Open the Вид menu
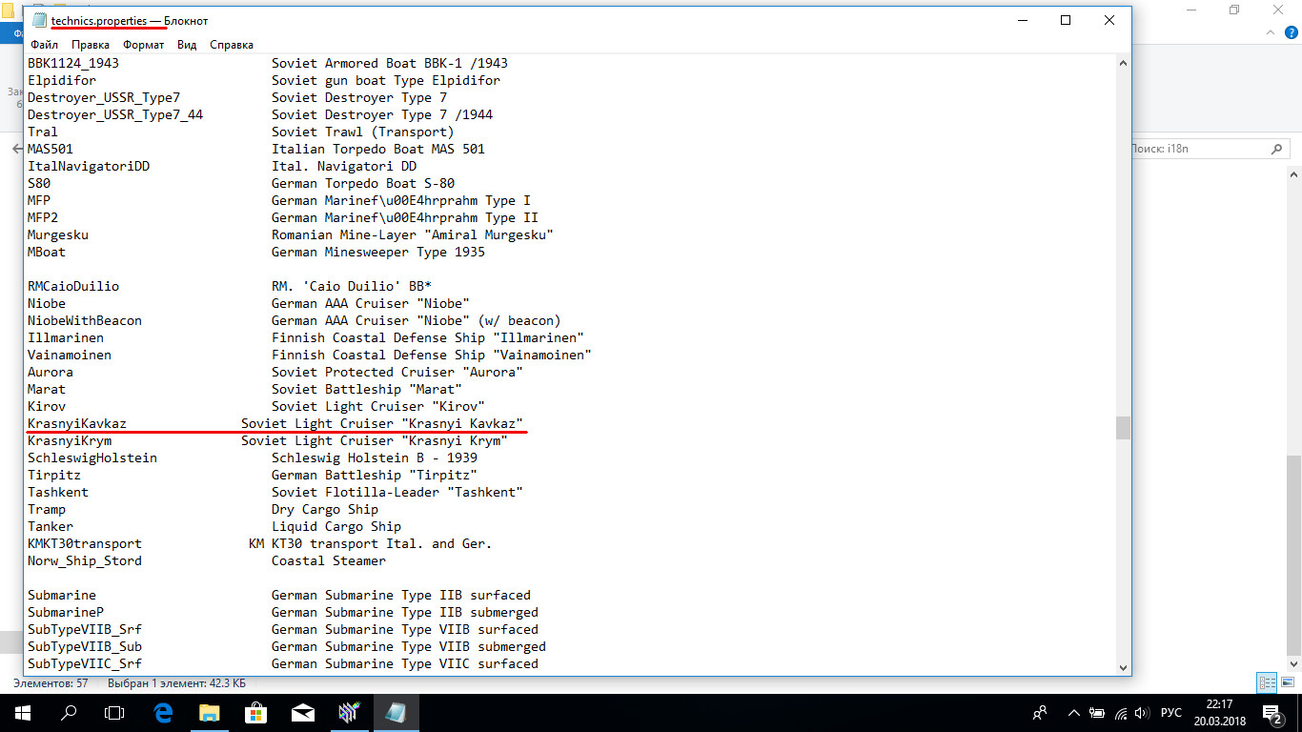This screenshot has width=1302, height=732. click(187, 45)
